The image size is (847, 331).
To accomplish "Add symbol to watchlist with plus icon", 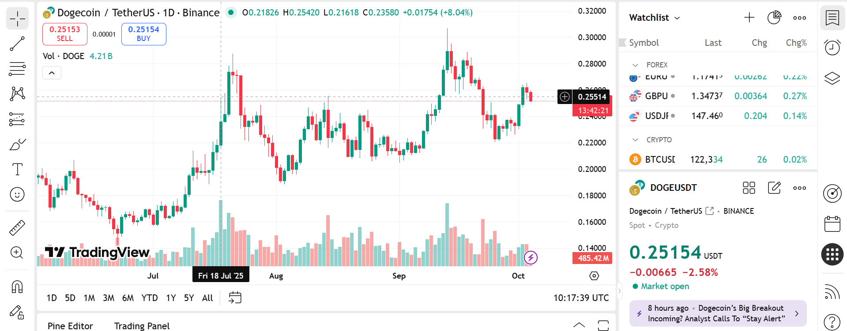I will 749,18.
